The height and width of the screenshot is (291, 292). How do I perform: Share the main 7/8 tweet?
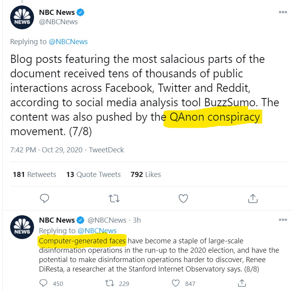tap(253, 198)
